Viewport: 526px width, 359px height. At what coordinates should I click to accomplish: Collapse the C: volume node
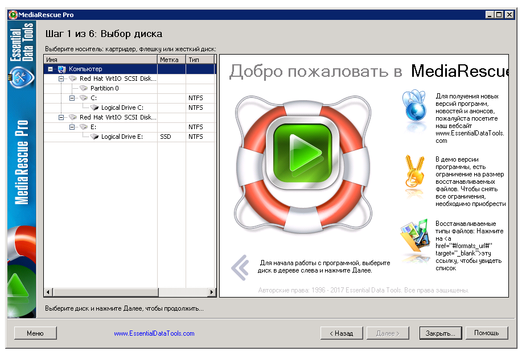72,98
